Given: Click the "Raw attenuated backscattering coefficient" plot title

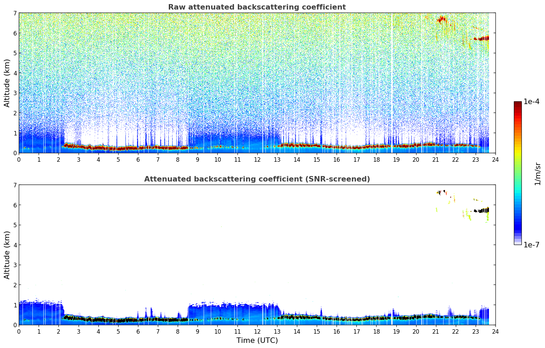Looking at the screenshot, I should (x=257, y=7).
